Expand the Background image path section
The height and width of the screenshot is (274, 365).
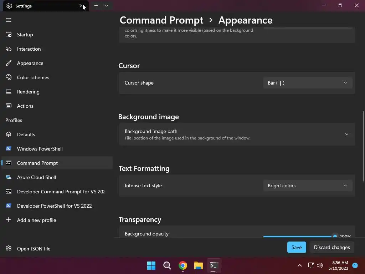pyautogui.click(x=237, y=135)
